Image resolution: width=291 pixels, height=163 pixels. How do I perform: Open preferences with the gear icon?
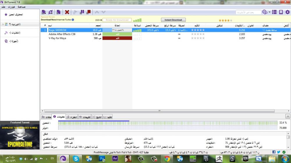tap(288, 12)
